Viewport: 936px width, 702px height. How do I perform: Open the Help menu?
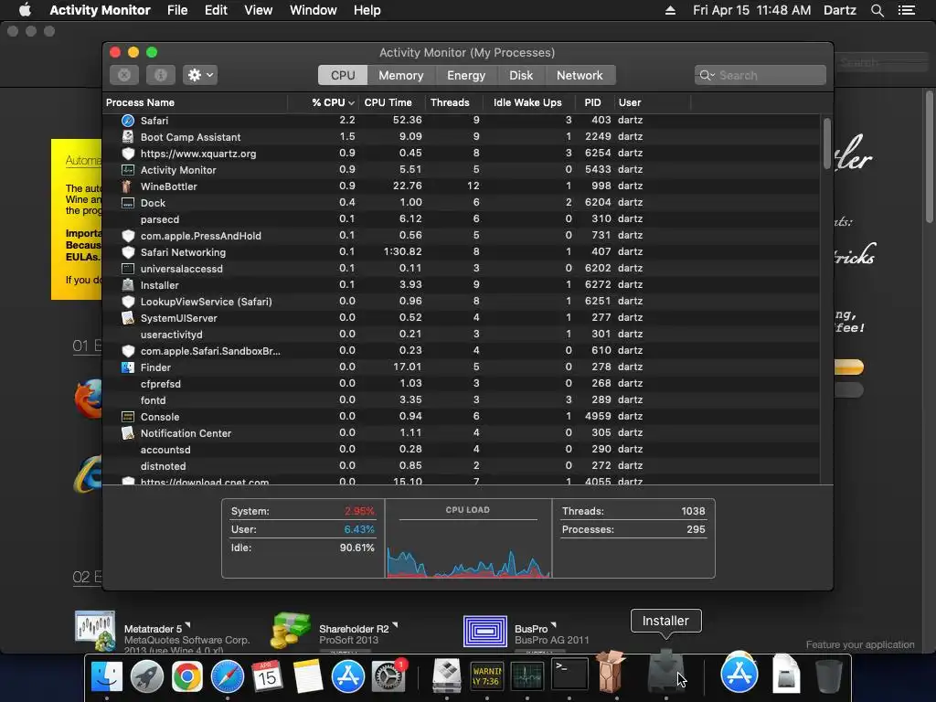point(367,10)
